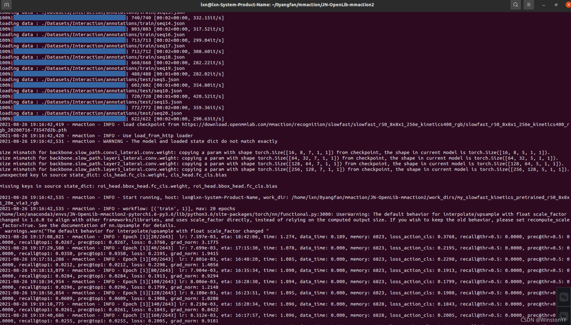Click the grad_norm: 3.1775 value
The height and width of the screenshot is (325, 571).
[194, 242]
